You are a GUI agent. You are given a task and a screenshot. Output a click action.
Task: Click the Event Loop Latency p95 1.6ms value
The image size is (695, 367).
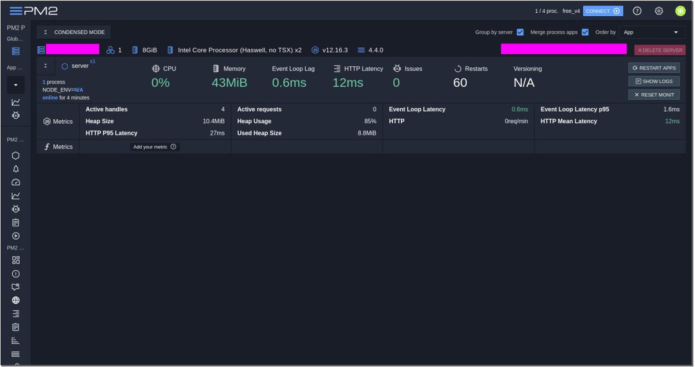pyautogui.click(x=672, y=109)
